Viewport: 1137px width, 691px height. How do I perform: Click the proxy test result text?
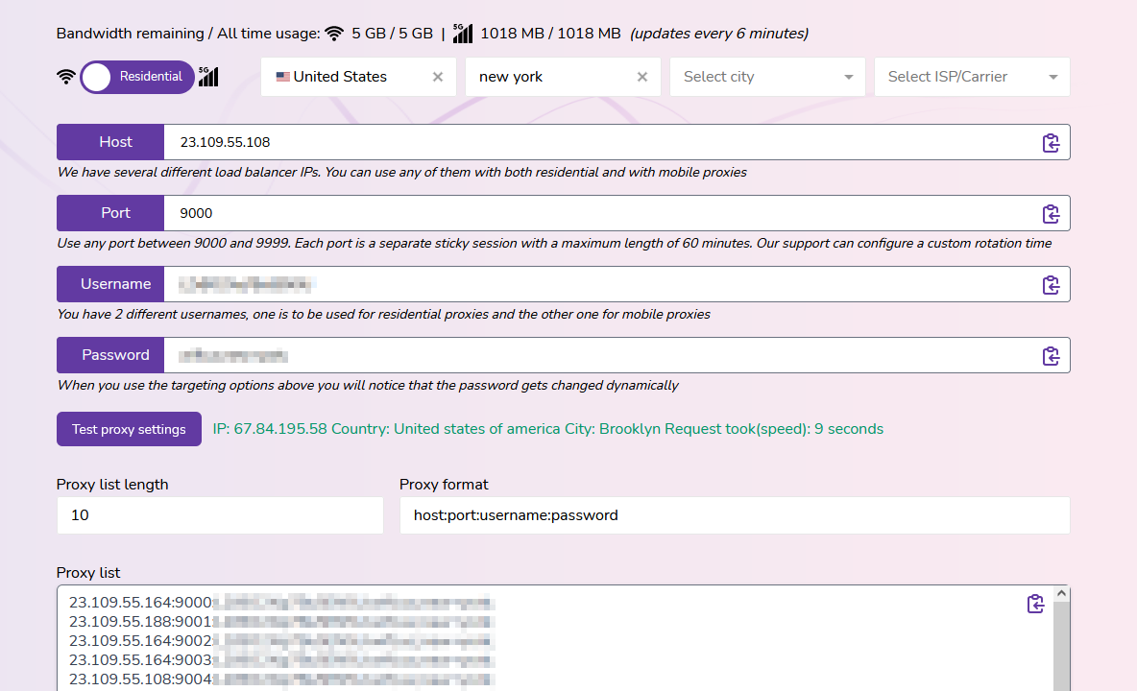click(547, 429)
